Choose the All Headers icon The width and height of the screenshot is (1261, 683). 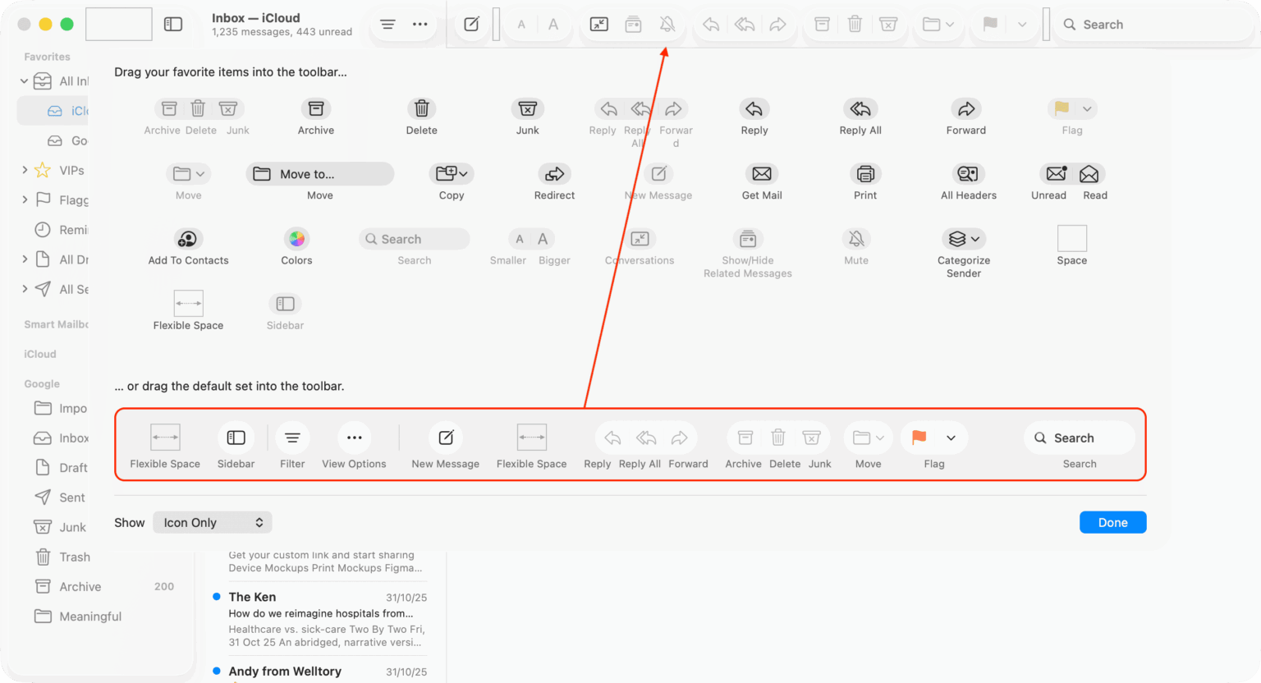coord(968,174)
